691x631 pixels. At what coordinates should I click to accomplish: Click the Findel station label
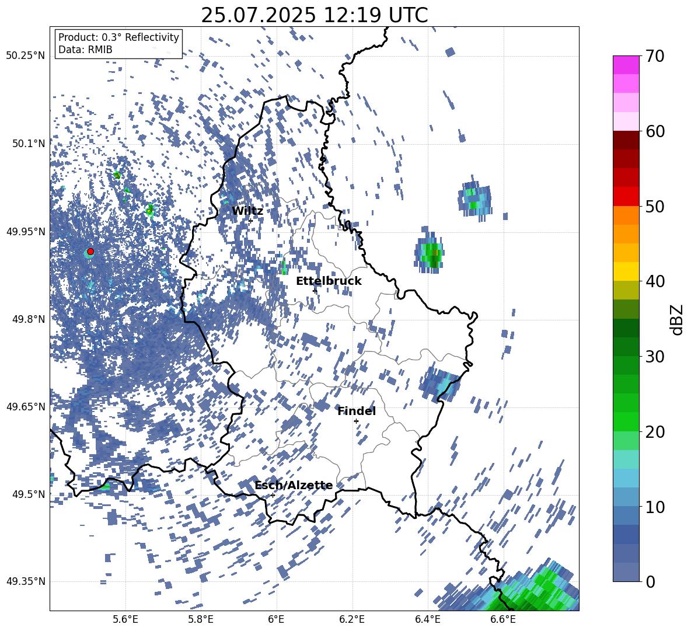click(357, 411)
